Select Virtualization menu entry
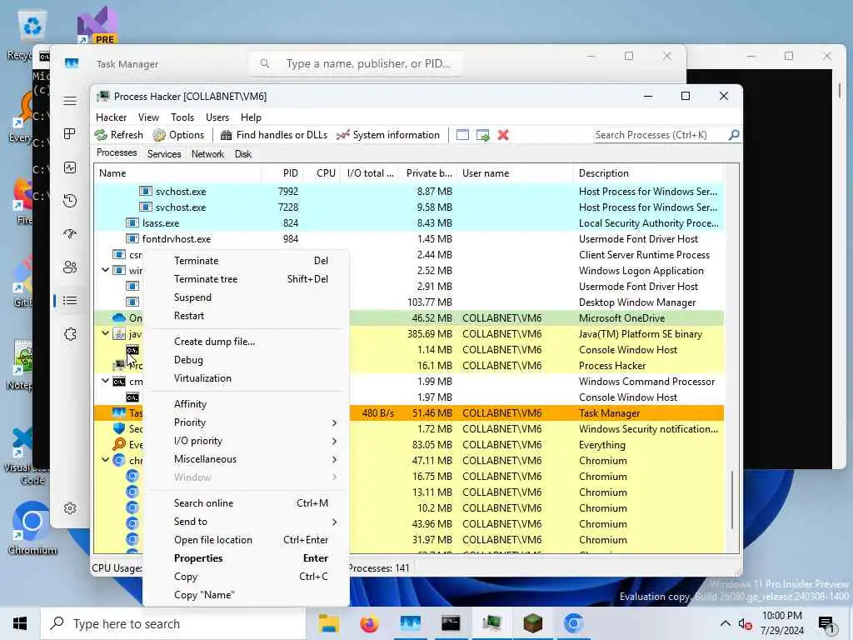This screenshot has height=640, width=853. [246, 378]
